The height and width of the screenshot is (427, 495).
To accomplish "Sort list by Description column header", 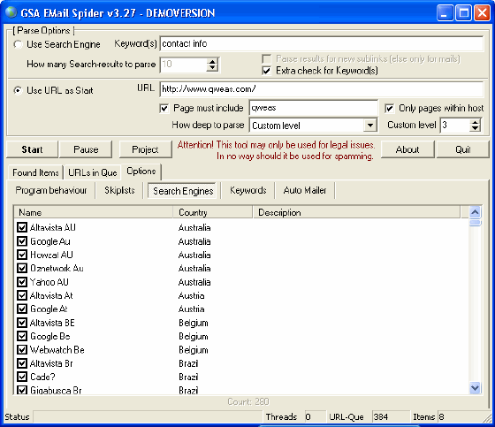I will pyautogui.click(x=356, y=212).
